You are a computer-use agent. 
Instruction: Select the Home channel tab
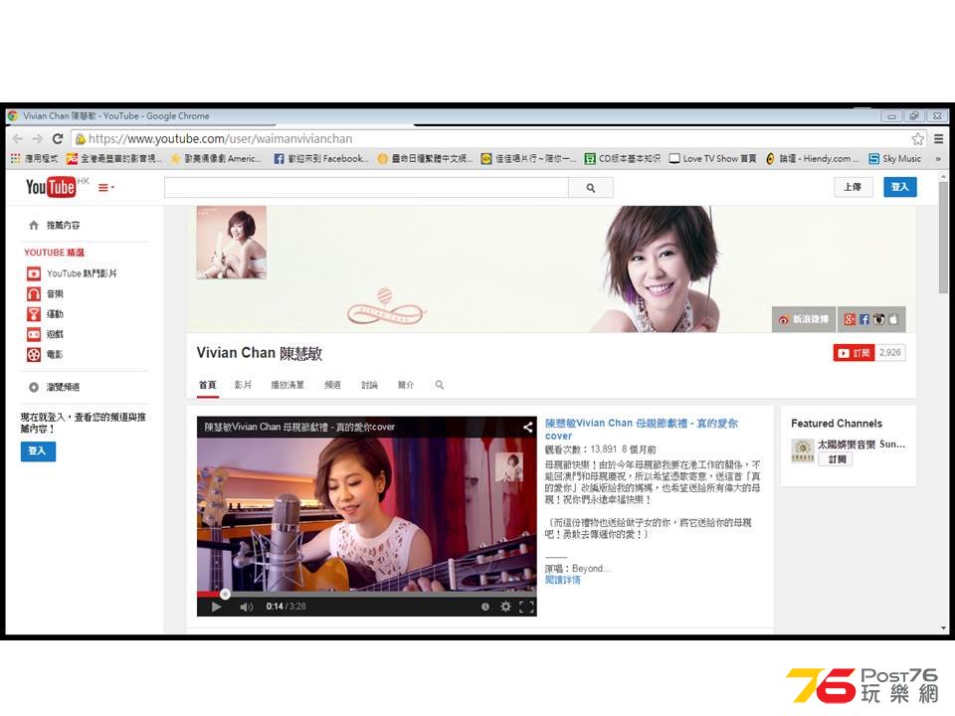click(x=208, y=385)
